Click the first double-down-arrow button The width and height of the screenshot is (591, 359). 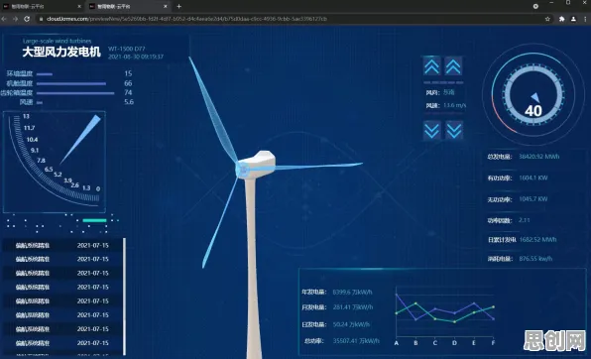click(x=431, y=131)
